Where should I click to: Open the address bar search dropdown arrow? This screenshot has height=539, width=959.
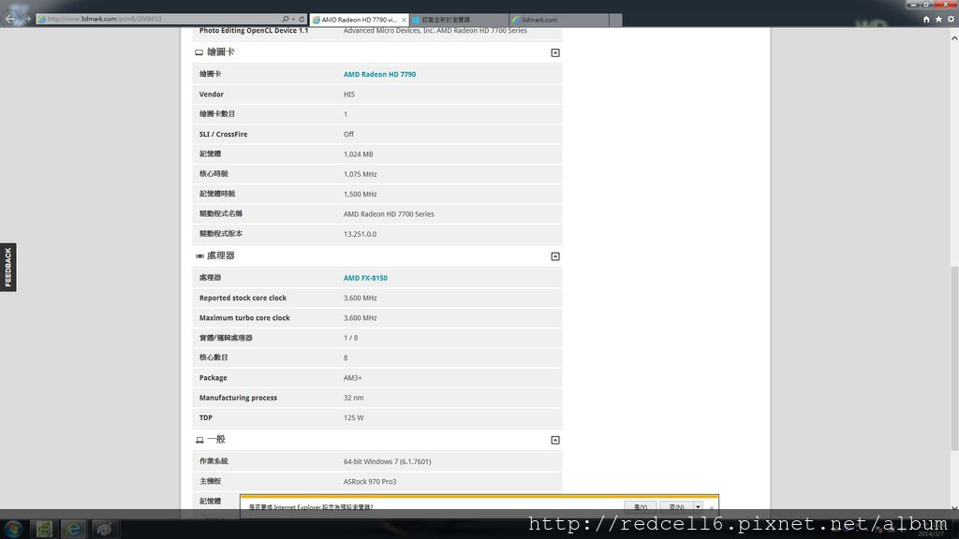click(293, 19)
